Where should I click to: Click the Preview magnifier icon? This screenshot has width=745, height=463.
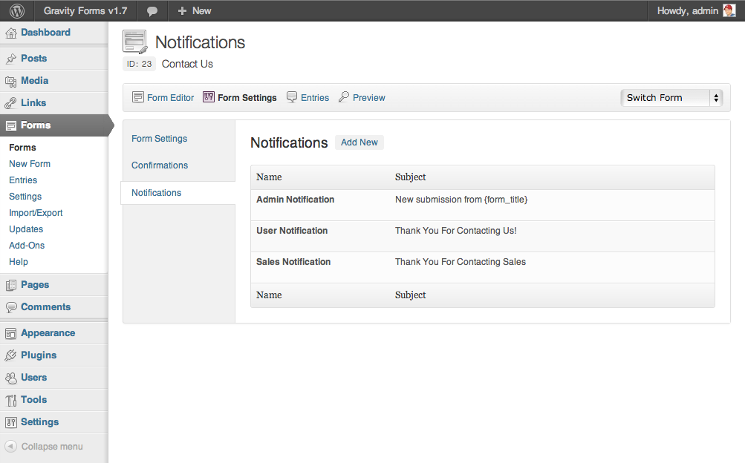(343, 97)
